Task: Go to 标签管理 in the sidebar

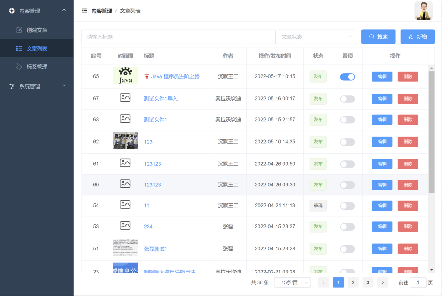Action: [37, 67]
